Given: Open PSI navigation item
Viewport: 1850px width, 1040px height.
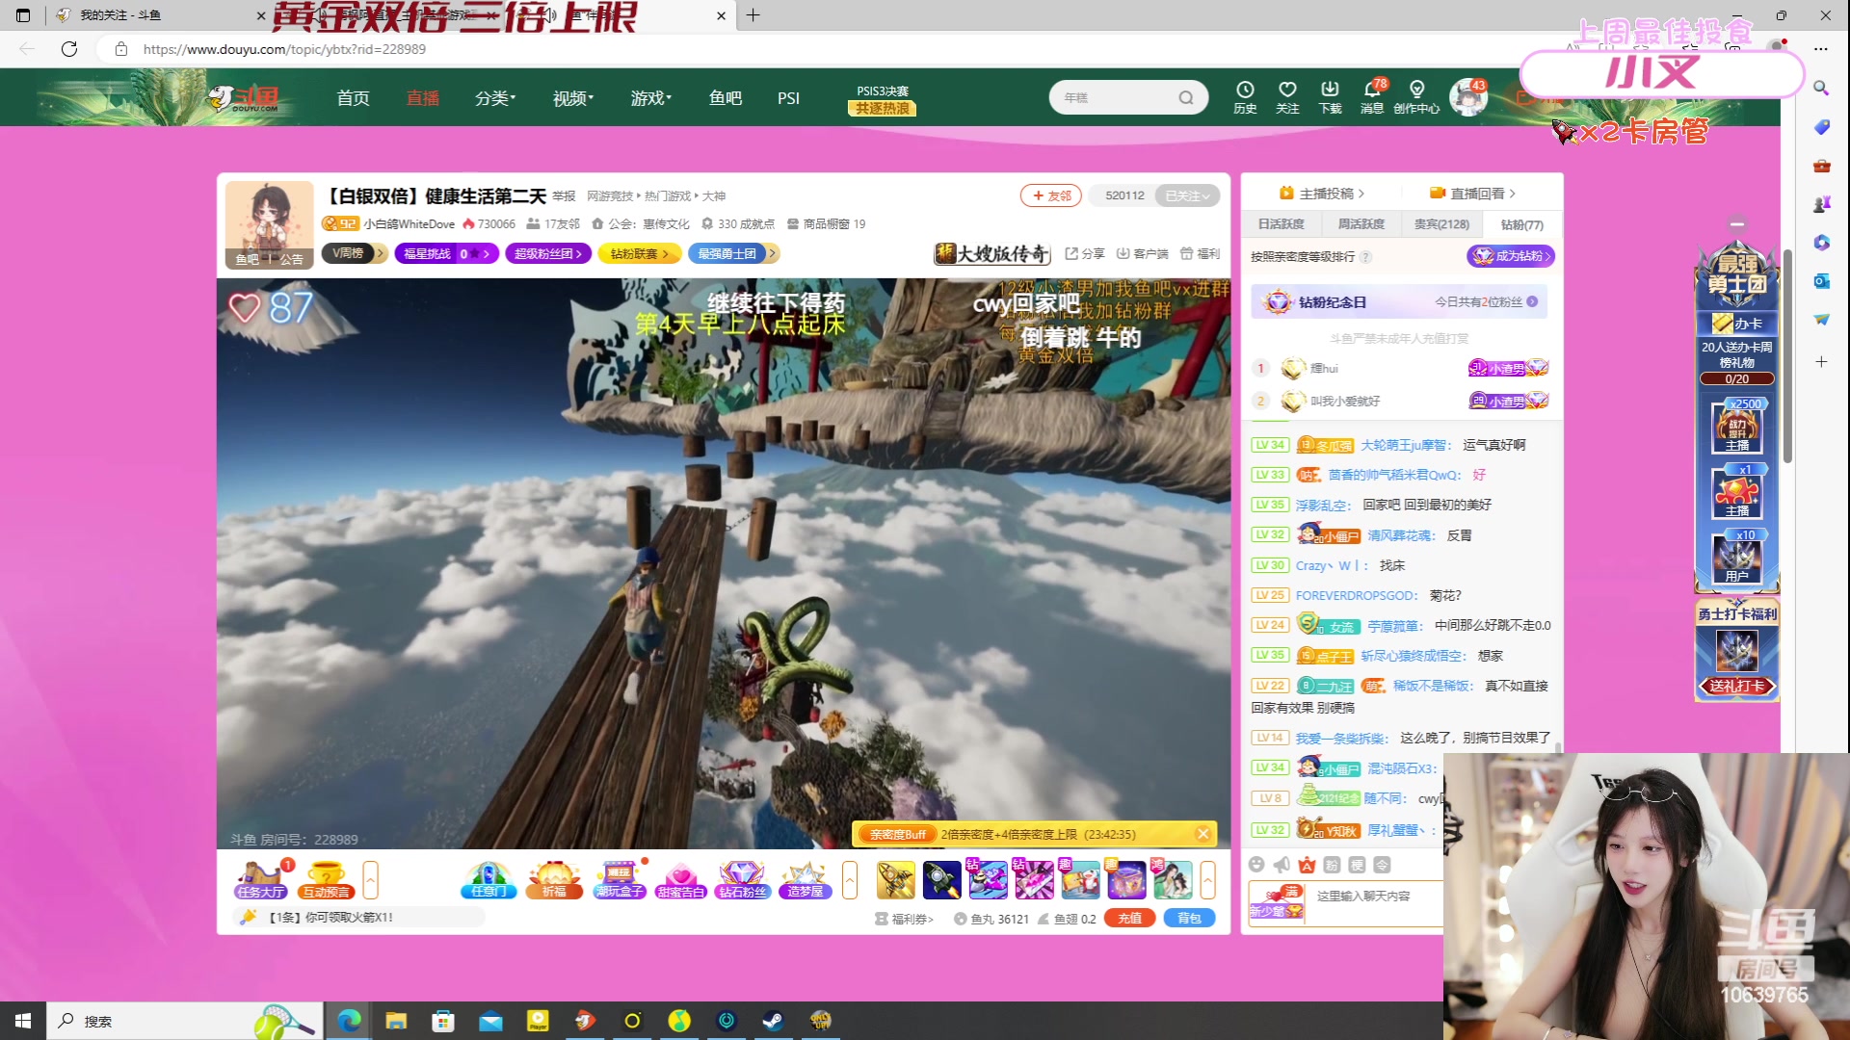Looking at the screenshot, I should pyautogui.click(x=788, y=98).
